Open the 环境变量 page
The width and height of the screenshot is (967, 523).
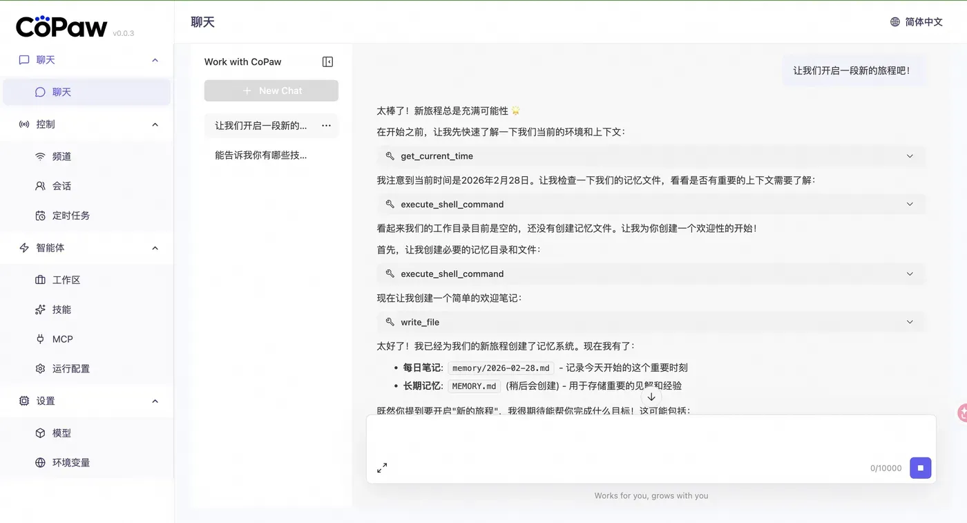pos(86,463)
